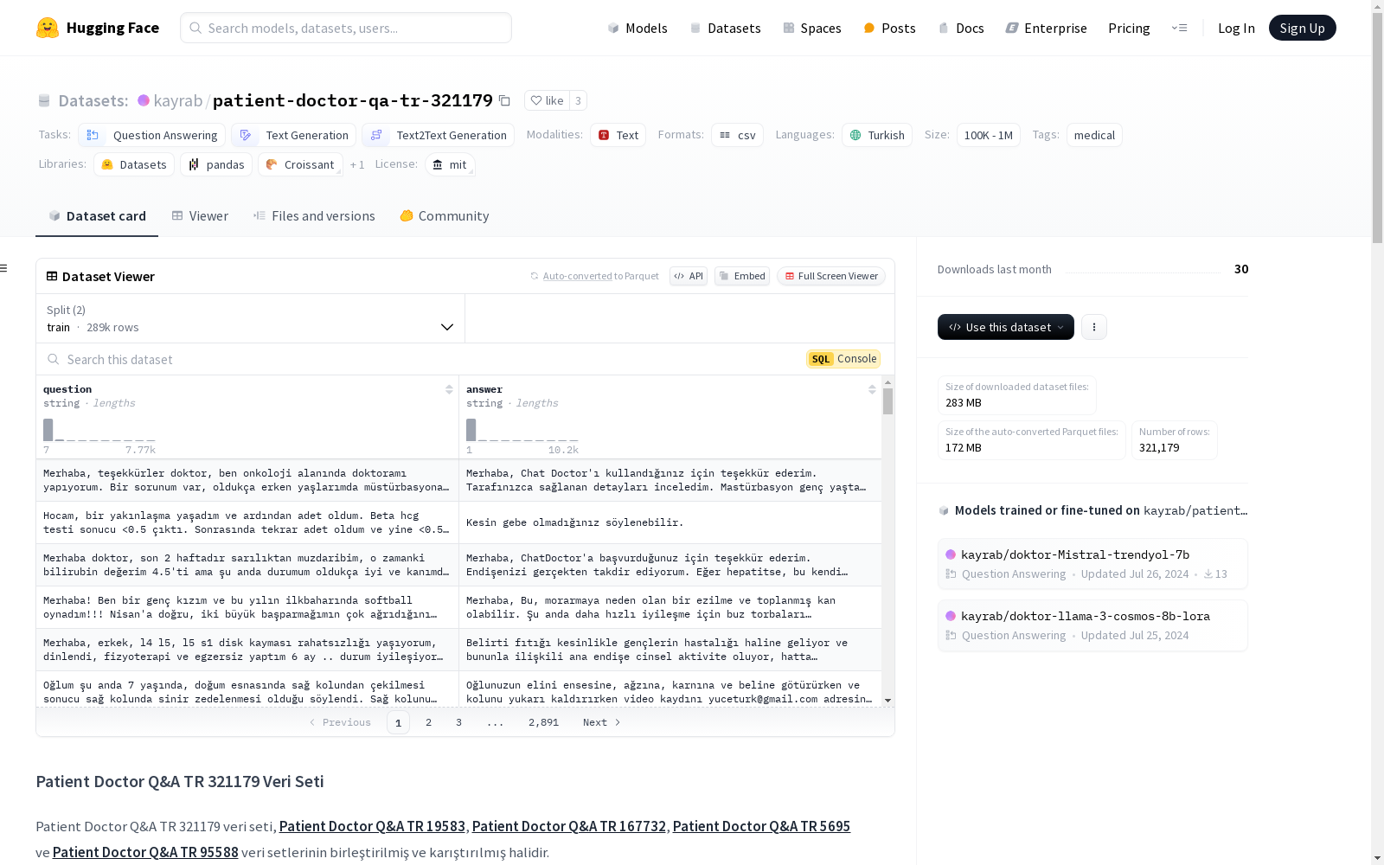Click the "Kesin gebe olmadığınız söylenebilir." answer cell
Viewport: 1384px width, 865px height.
click(670, 522)
